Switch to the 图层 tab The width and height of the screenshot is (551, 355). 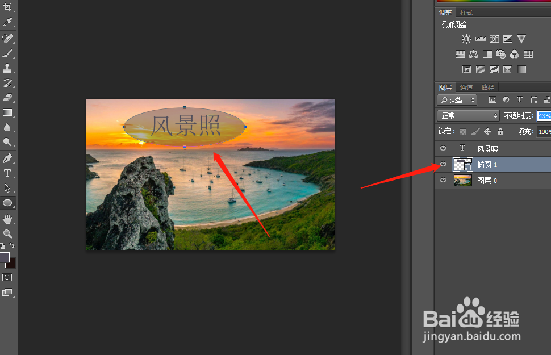click(445, 87)
